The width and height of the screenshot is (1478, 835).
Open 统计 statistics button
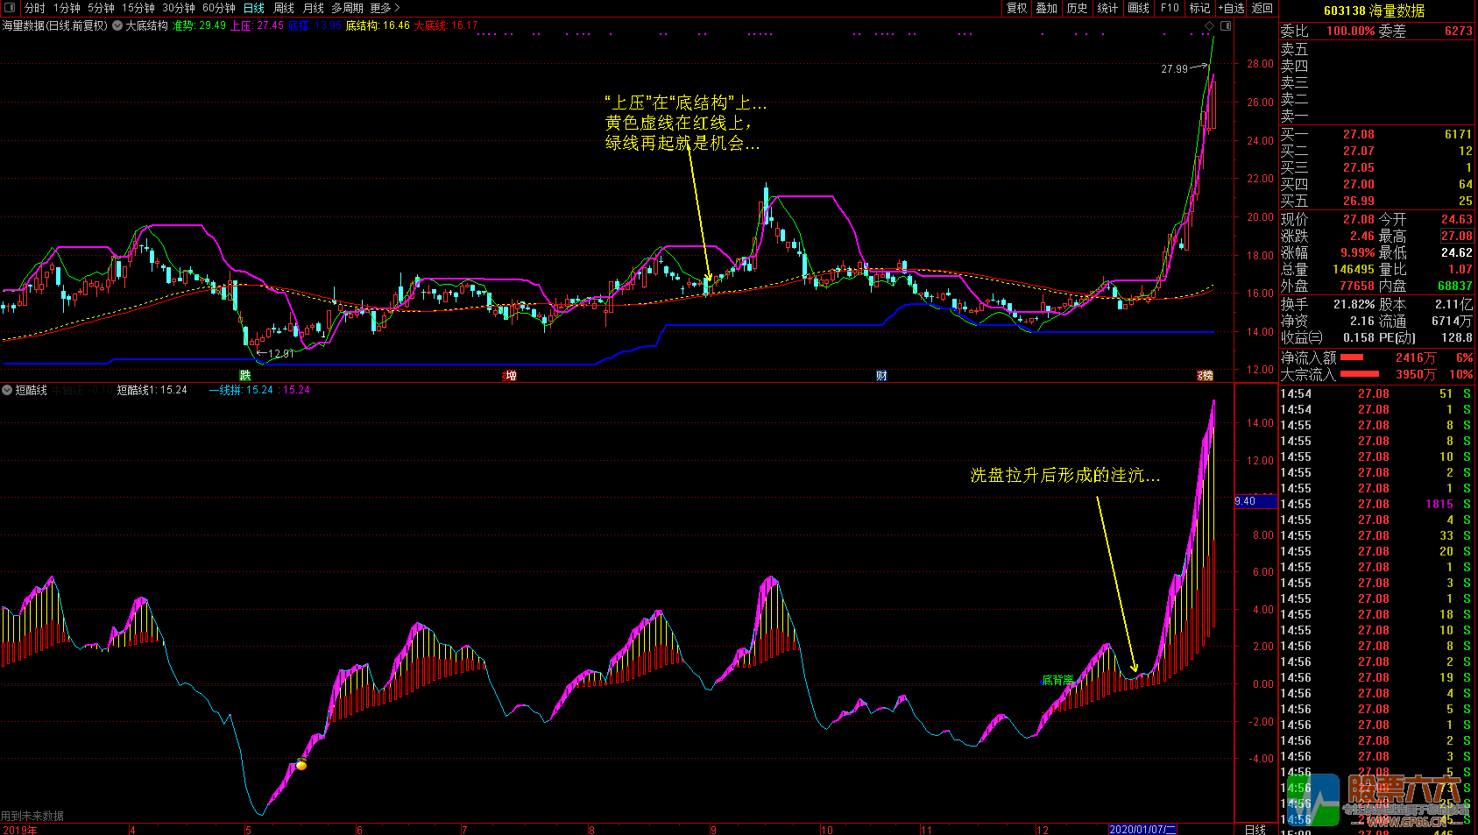pyautogui.click(x=1108, y=8)
